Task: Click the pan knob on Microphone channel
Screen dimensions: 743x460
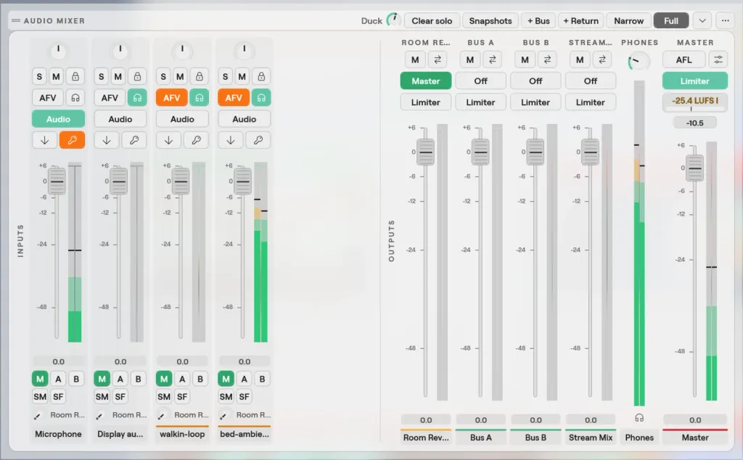Action: 58,50
